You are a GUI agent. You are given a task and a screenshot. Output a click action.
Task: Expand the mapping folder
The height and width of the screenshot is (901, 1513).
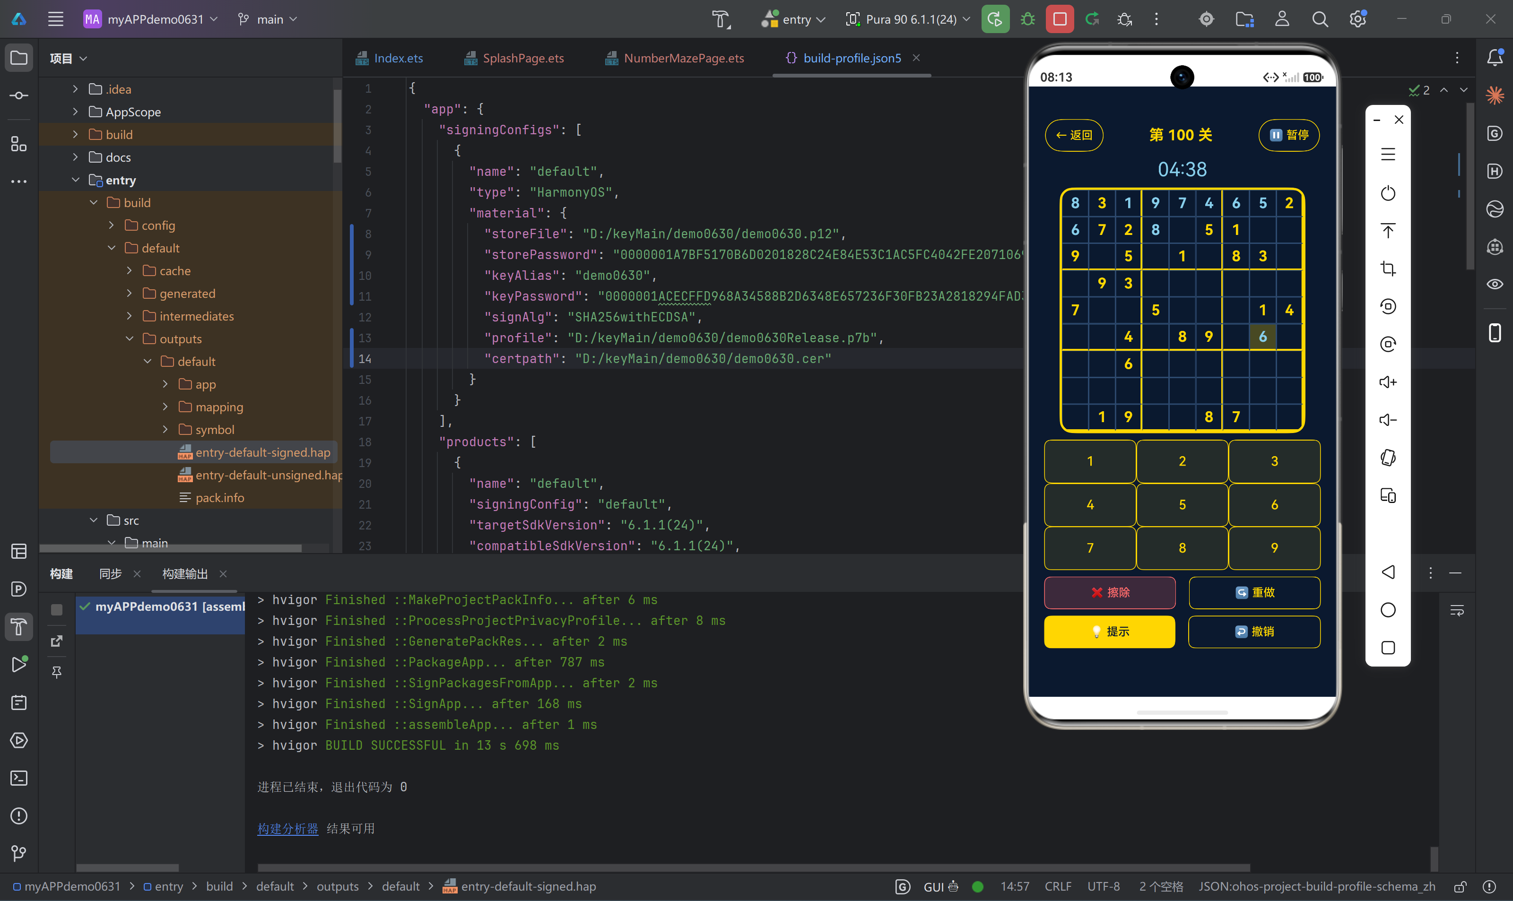165,406
